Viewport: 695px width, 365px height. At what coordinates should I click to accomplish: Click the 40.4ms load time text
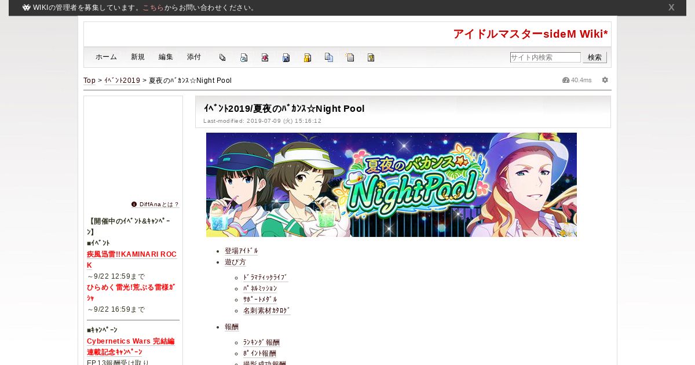coord(581,80)
